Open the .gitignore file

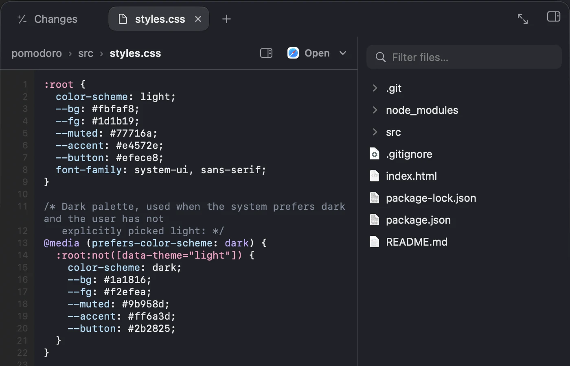coord(464,154)
